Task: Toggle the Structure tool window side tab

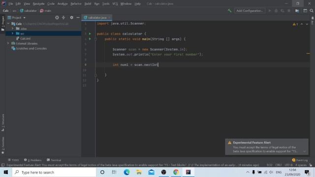Action: pos(3,122)
